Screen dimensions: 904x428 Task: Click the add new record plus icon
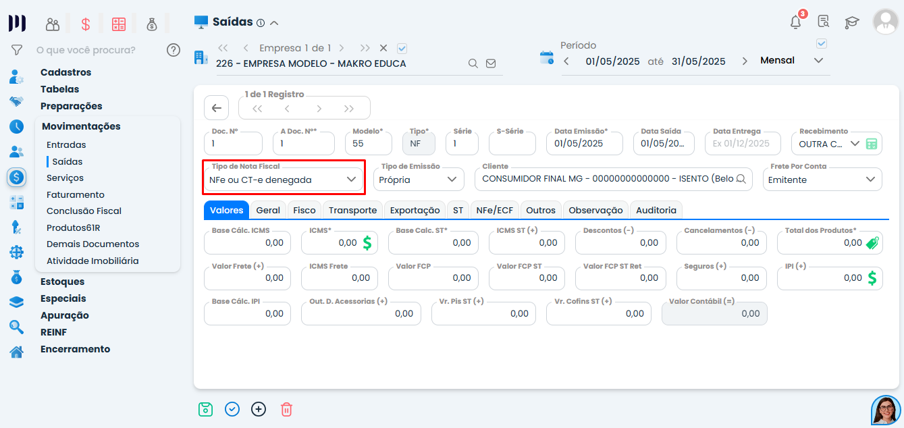(259, 409)
